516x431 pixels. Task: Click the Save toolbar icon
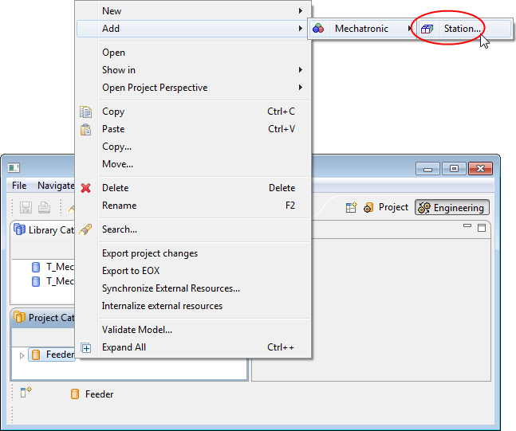(x=26, y=207)
